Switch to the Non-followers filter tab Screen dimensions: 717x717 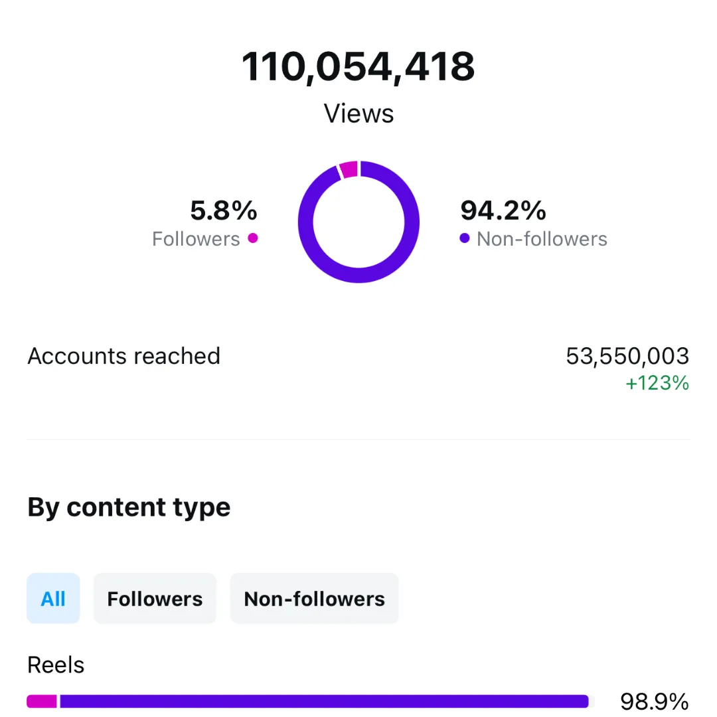coord(314,598)
